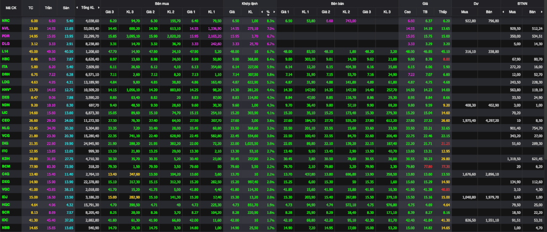Open the BCM ticker symbol
547x232 pixels.
[5, 166]
